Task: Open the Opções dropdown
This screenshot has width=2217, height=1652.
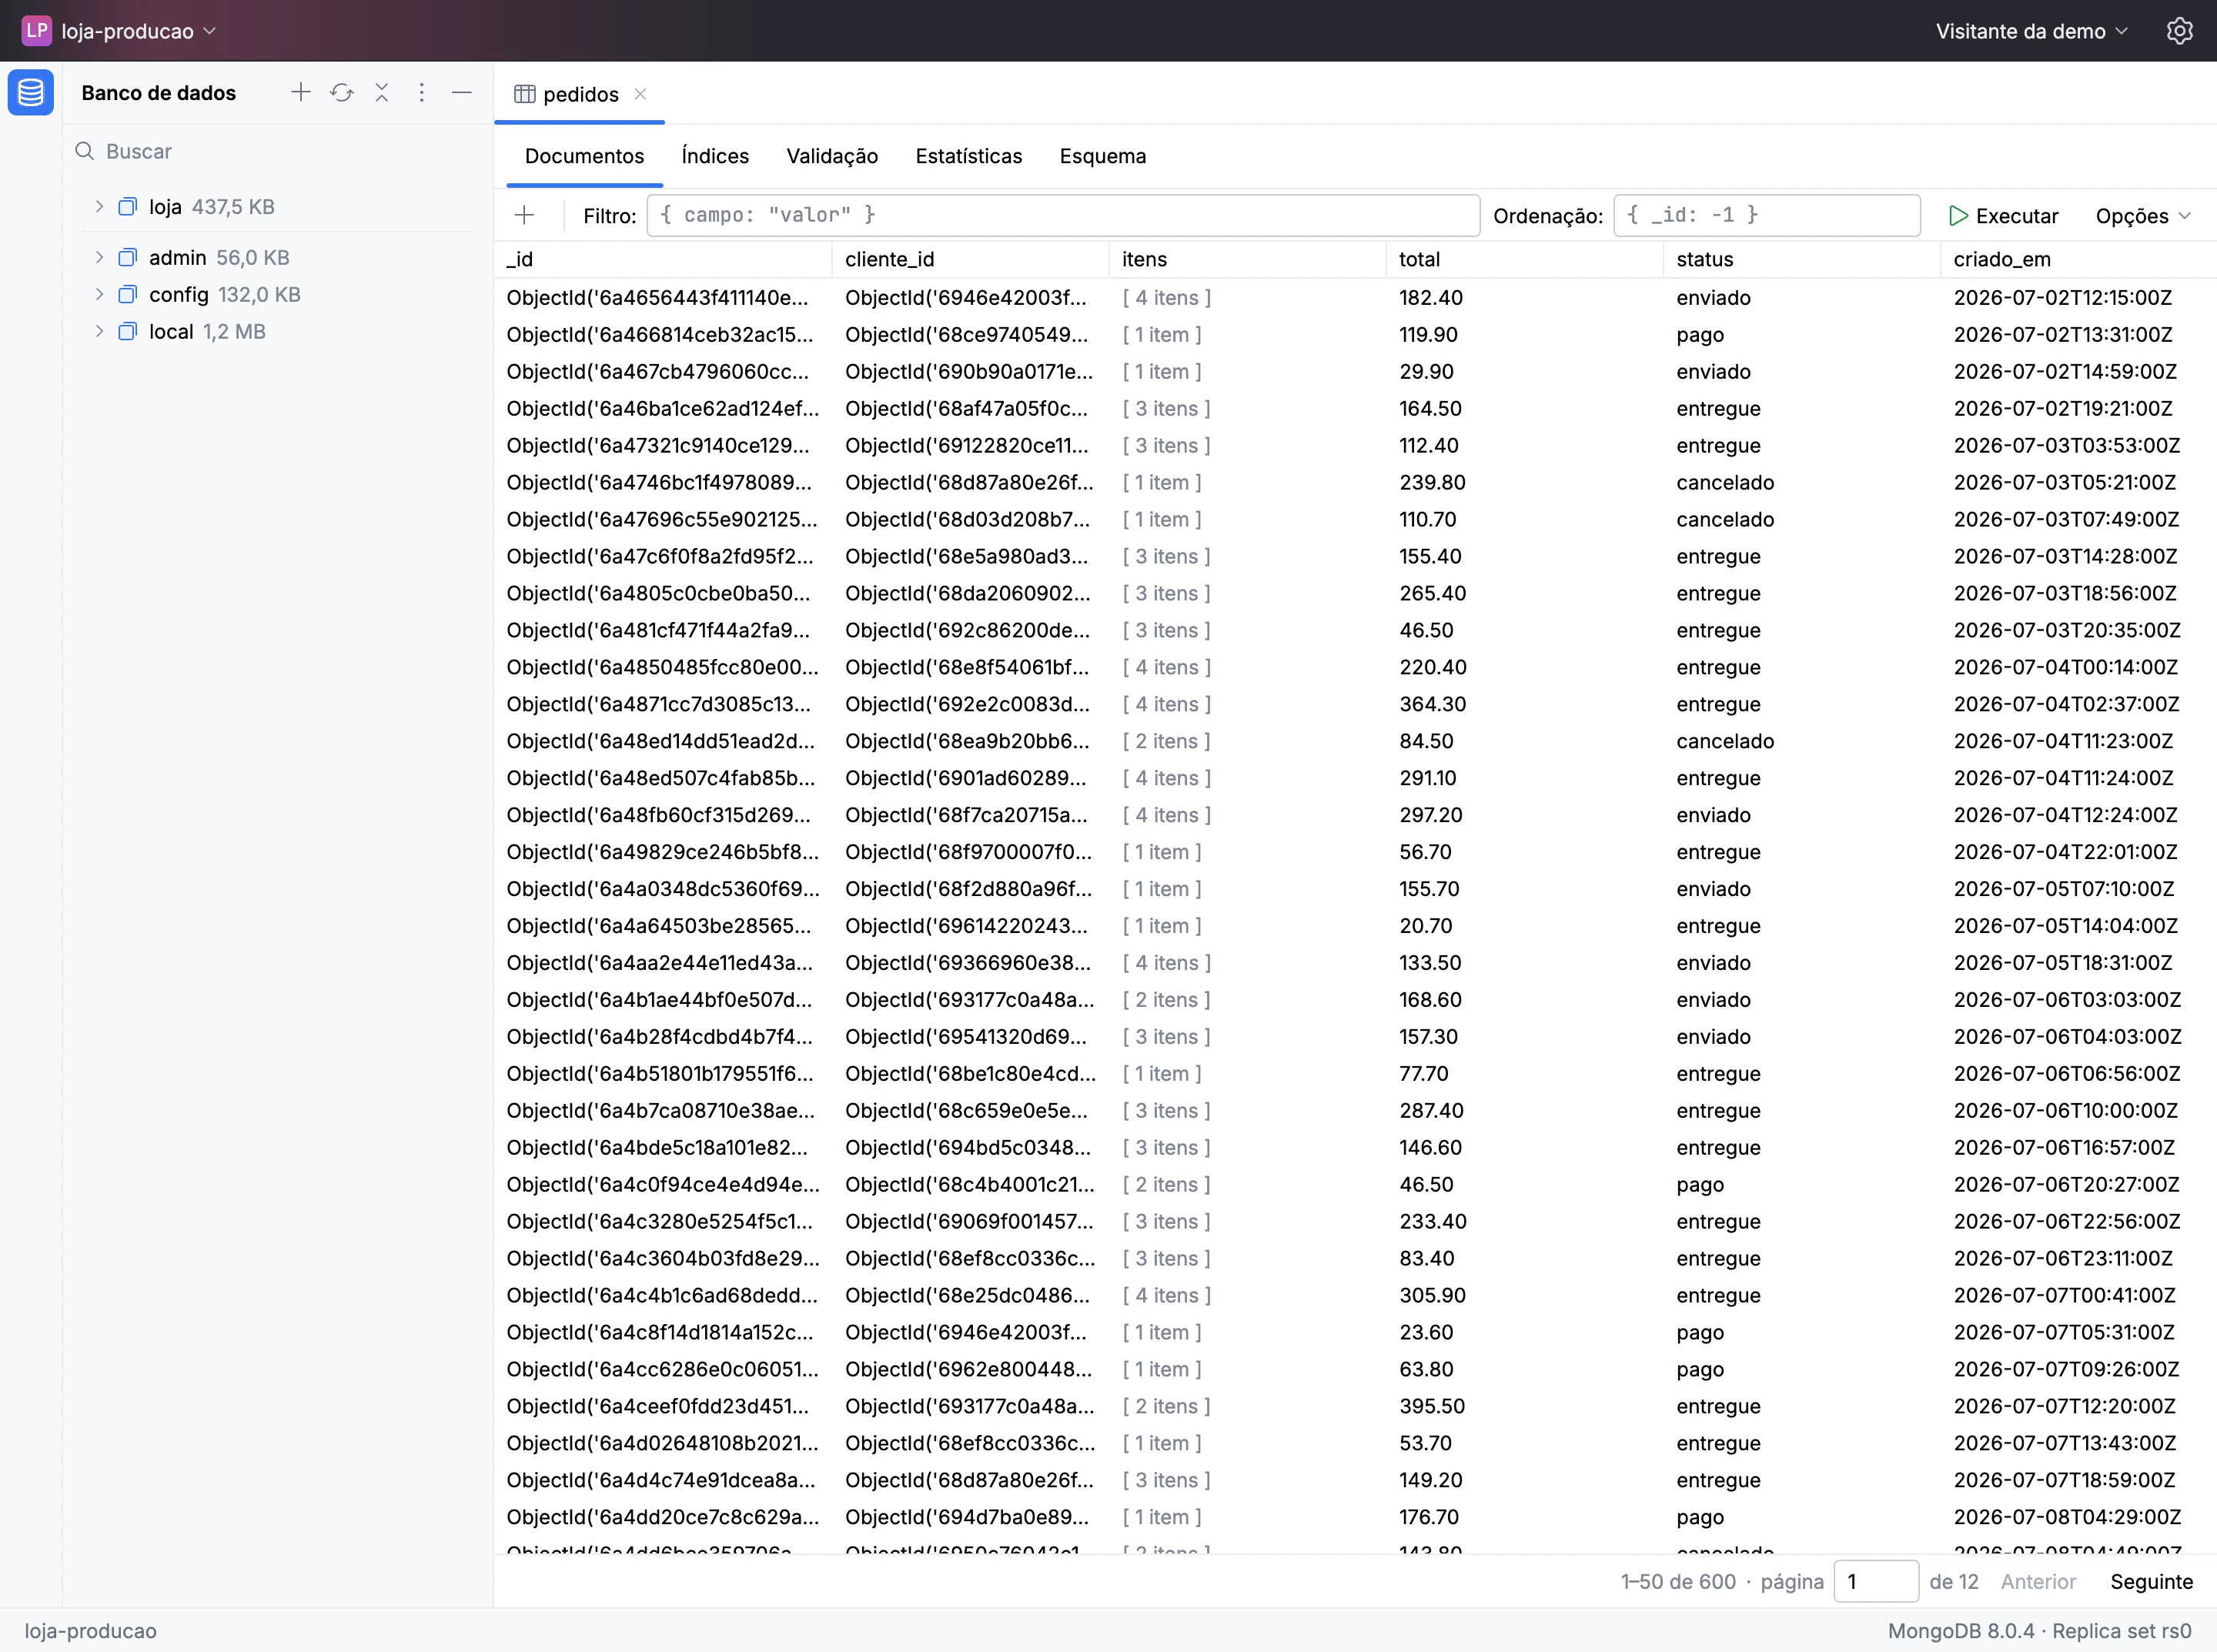Action: point(2143,216)
